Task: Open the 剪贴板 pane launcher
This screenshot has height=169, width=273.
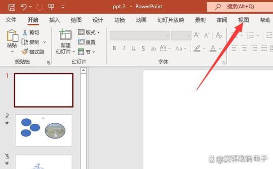Action: point(48,63)
